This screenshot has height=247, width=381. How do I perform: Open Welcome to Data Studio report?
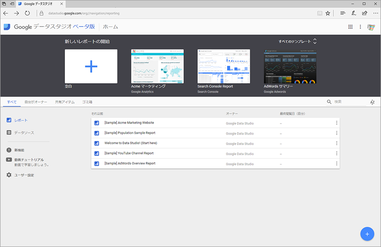pyautogui.click(x=131, y=143)
